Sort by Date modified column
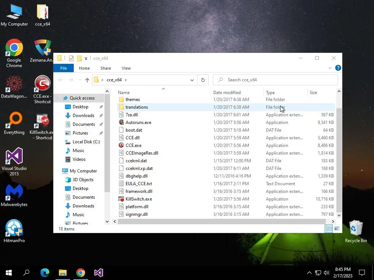Screen dimensions: 374x280 pos(237,92)
